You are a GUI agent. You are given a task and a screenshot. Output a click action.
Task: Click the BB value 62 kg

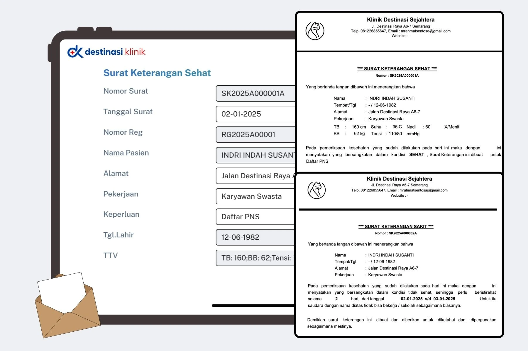click(359, 133)
